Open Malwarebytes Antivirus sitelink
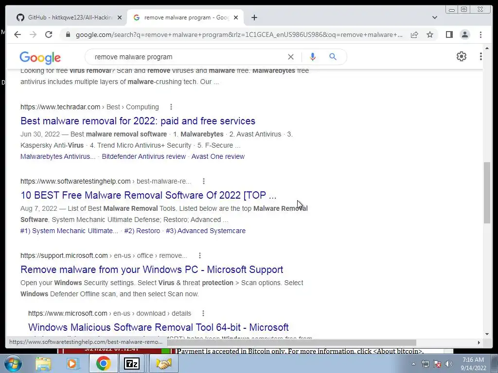498x373 pixels. point(58,156)
